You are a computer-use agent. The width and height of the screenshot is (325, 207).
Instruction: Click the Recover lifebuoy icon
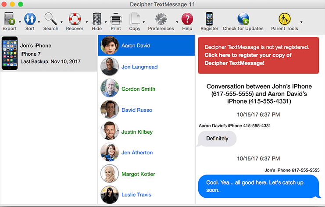coord(75,19)
